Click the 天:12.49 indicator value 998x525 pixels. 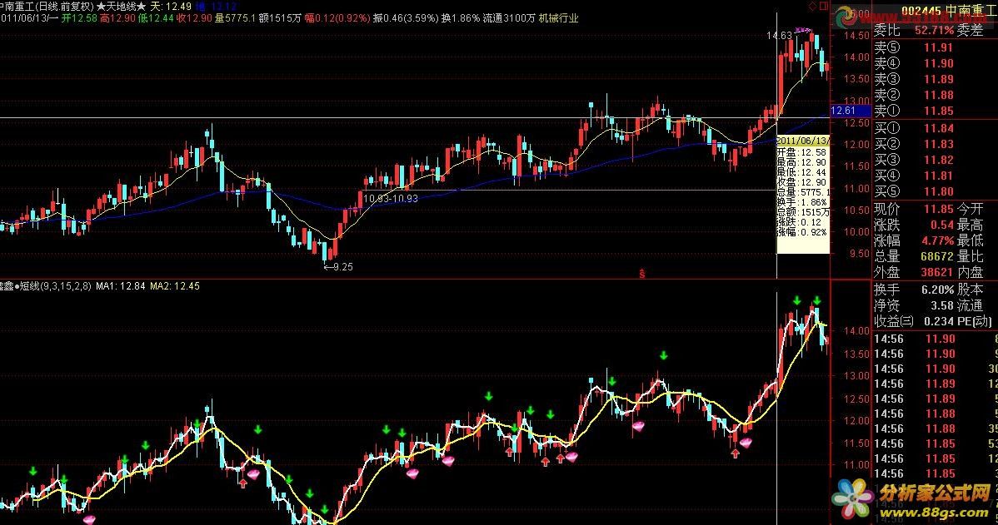pyautogui.click(x=171, y=7)
